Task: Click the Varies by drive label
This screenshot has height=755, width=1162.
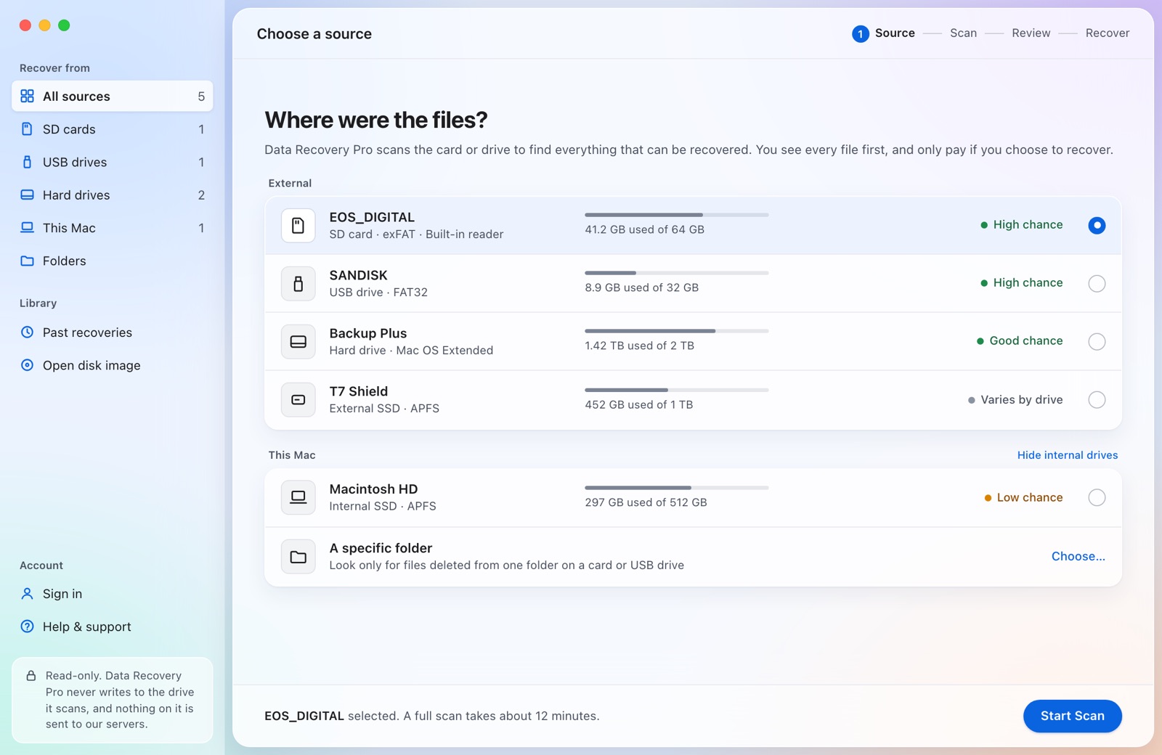Action: point(1015,399)
